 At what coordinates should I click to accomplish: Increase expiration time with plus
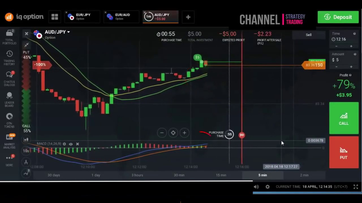351,46
